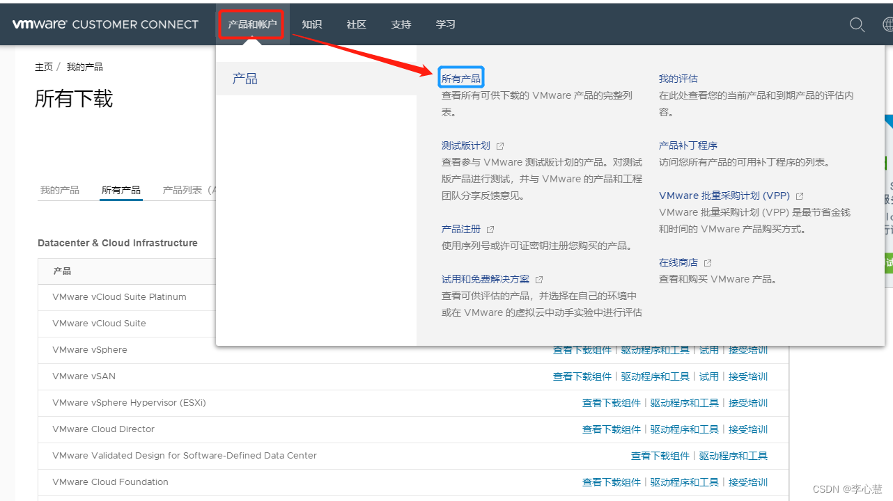Switch to the 产品列表 tab
Viewport: 893px width, 501px height.
point(189,190)
